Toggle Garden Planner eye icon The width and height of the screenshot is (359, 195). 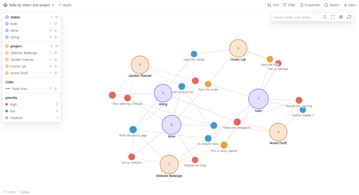click(56, 60)
